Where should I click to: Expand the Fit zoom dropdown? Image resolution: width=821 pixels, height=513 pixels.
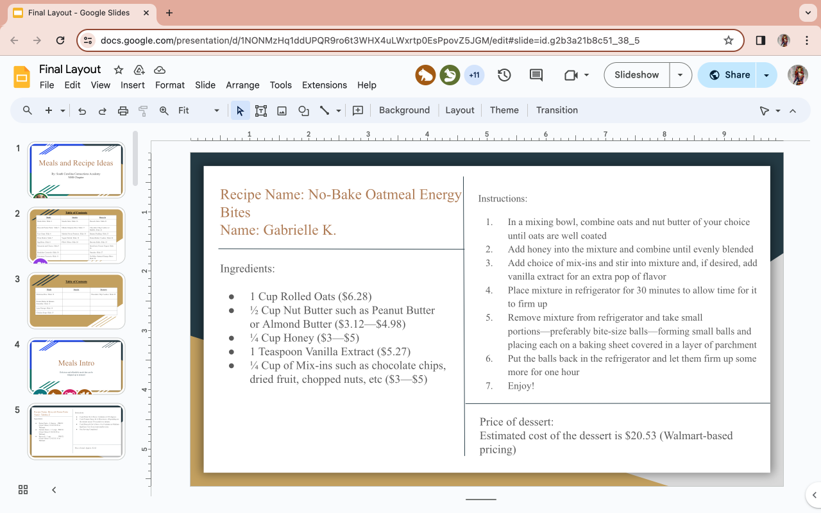pos(216,110)
